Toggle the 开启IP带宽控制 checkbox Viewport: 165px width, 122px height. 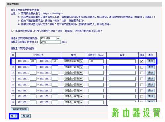(x=13, y=31)
